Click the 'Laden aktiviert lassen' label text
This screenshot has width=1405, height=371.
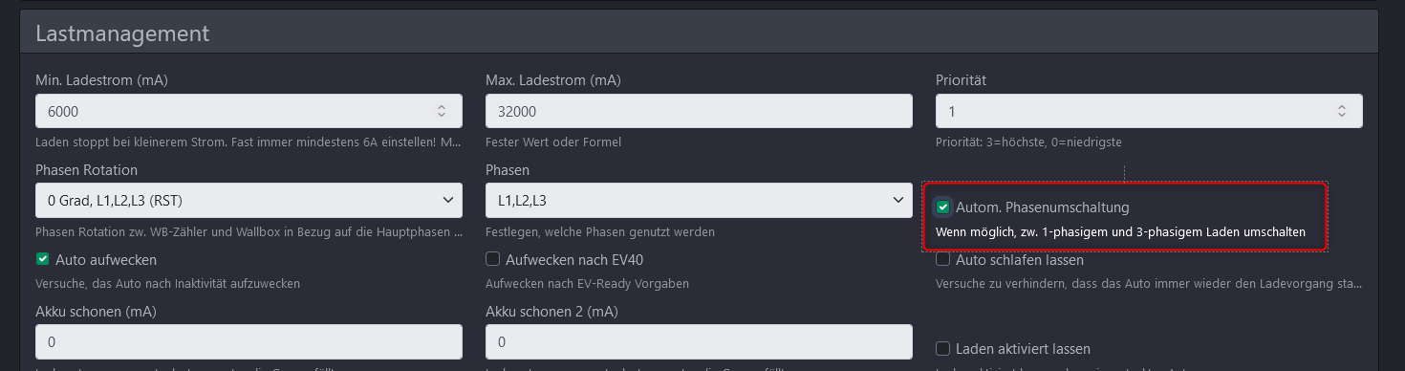[x=1023, y=349]
